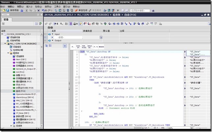This screenshot has height=132, width=212.
Task: Click the 添加新设备 add new device icon
Action: pyautogui.click(x=8, y=37)
